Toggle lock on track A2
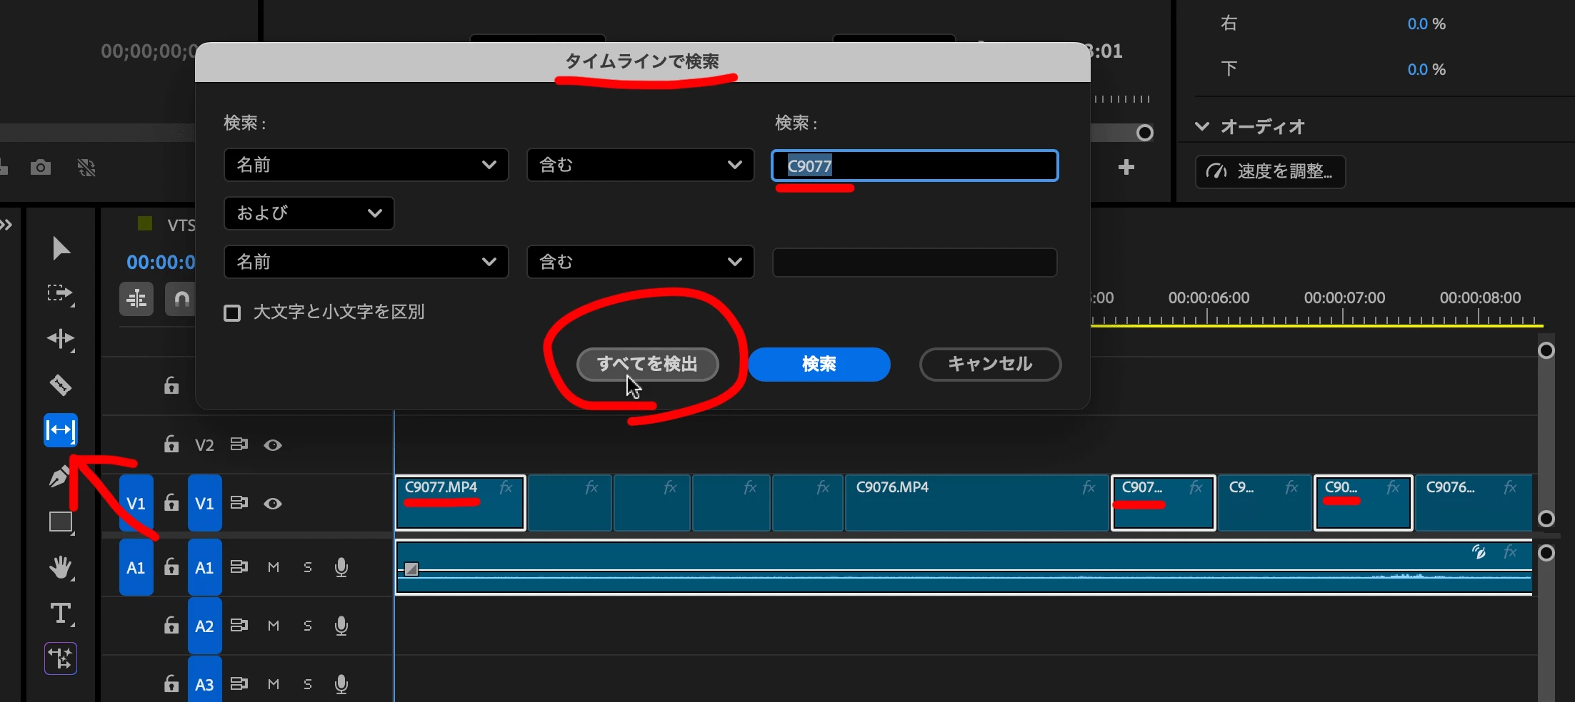The height and width of the screenshot is (702, 1575). (171, 626)
